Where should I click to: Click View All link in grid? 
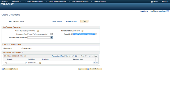(68, 56)
